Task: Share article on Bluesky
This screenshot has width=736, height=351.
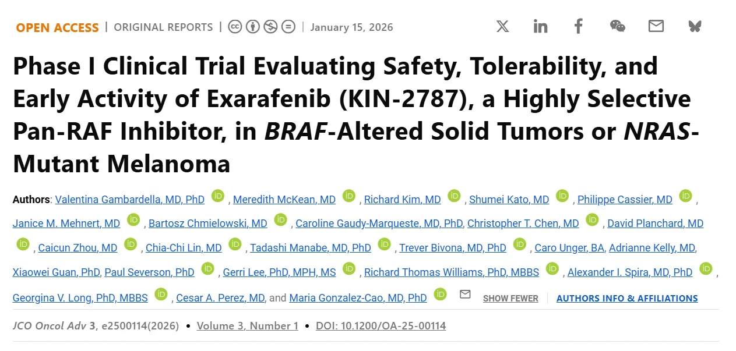Action: click(695, 26)
